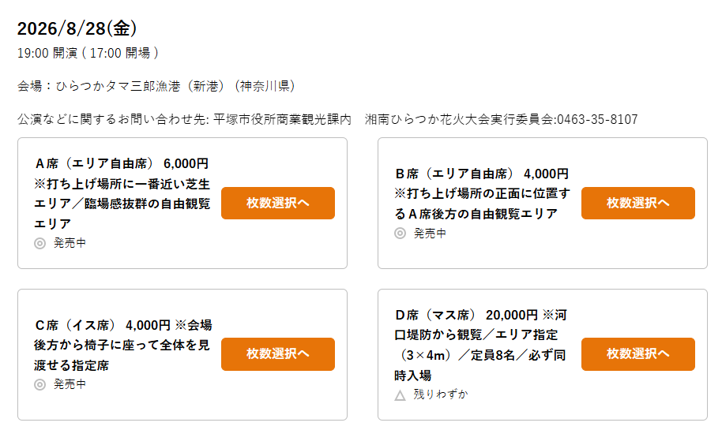Viewport: 722px width, 430px height.
Task: Click 枚数選択へ button for C席 イス席
Action: [x=277, y=354]
